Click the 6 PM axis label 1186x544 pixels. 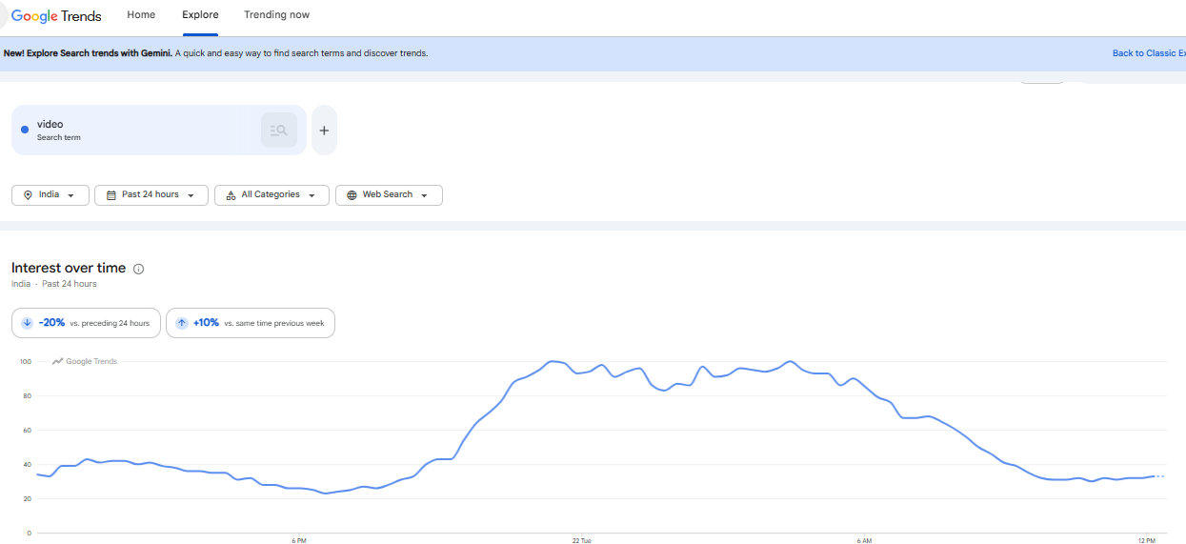tap(299, 540)
